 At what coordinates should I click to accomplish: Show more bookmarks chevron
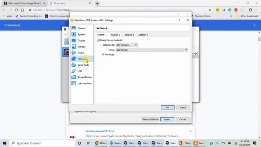click(231, 16)
